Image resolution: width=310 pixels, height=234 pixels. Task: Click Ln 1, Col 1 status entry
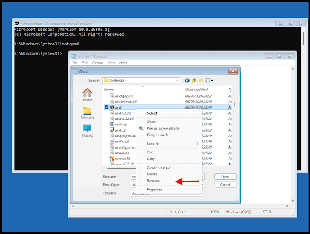[177, 212]
